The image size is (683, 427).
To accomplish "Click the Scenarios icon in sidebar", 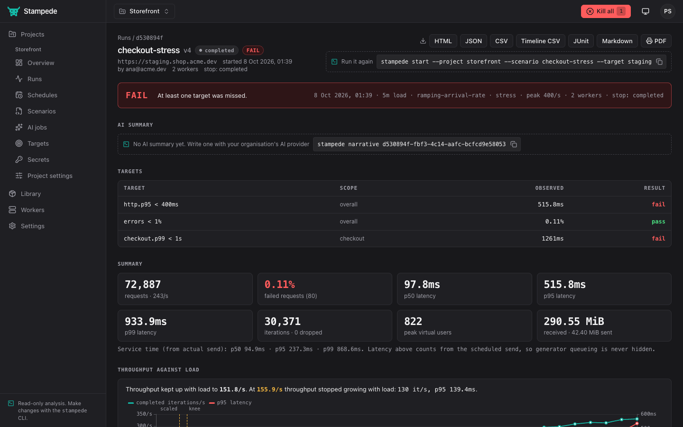I will point(19,111).
